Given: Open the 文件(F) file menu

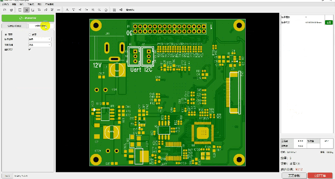Looking at the screenshot, I should [5, 4].
